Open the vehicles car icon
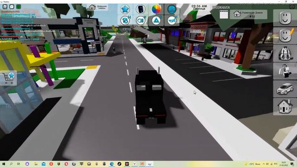The image size is (297, 167). (285, 89)
